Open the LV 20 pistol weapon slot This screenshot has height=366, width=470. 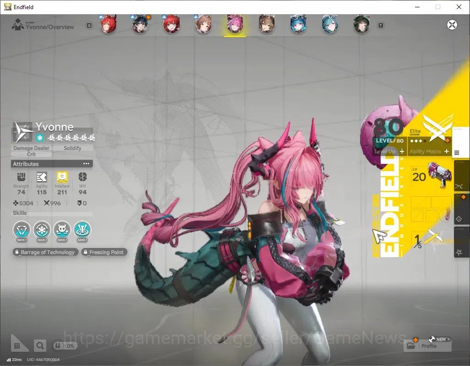tap(432, 175)
